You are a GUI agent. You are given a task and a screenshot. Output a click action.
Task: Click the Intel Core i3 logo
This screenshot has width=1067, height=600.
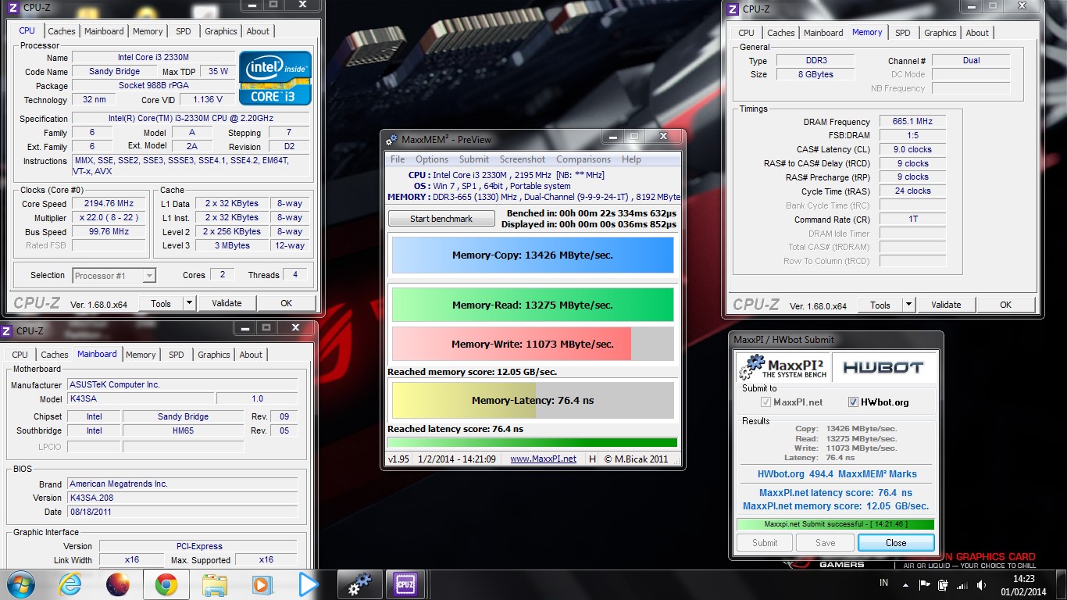pos(275,78)
